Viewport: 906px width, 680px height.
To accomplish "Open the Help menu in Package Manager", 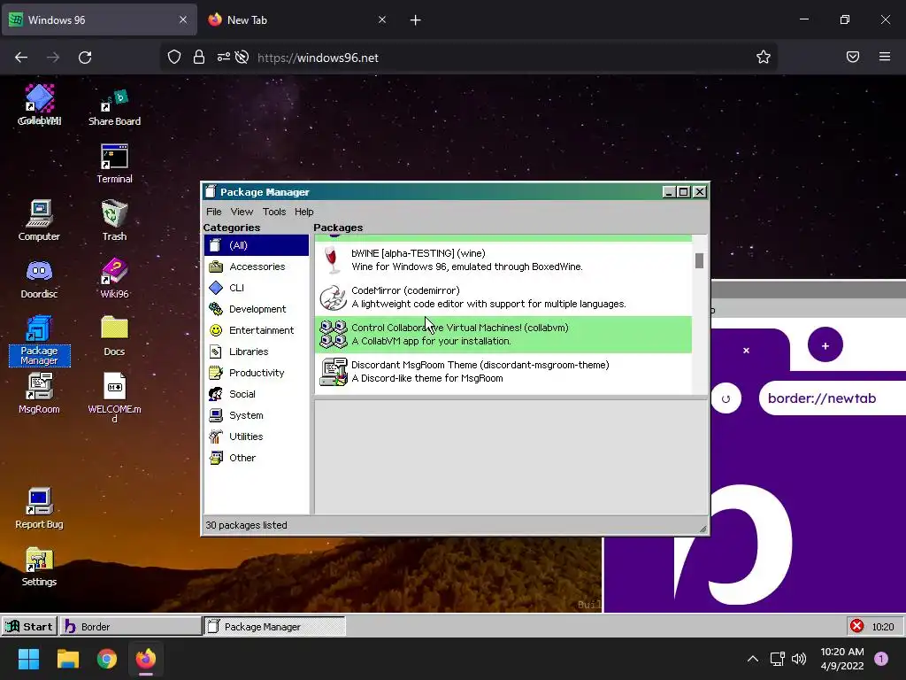I will point(304,212).
